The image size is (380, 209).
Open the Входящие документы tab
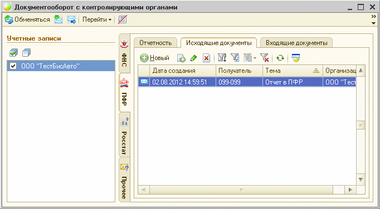296,43
